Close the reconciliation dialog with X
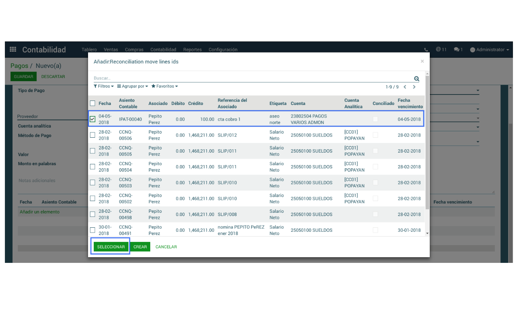517x323 pixels. click(422, 61)
